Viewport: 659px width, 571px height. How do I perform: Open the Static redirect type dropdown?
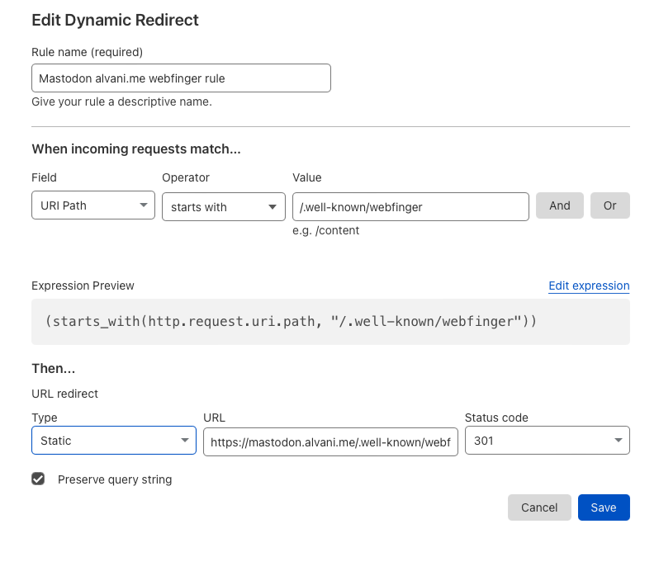114,441
